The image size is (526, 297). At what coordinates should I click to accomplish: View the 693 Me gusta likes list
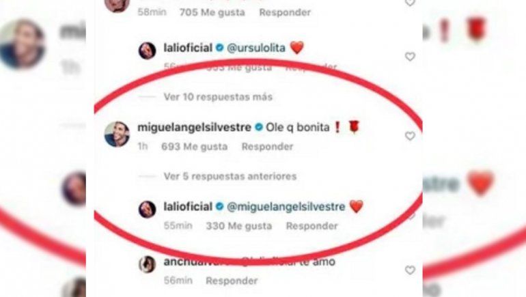coord(195,147)
